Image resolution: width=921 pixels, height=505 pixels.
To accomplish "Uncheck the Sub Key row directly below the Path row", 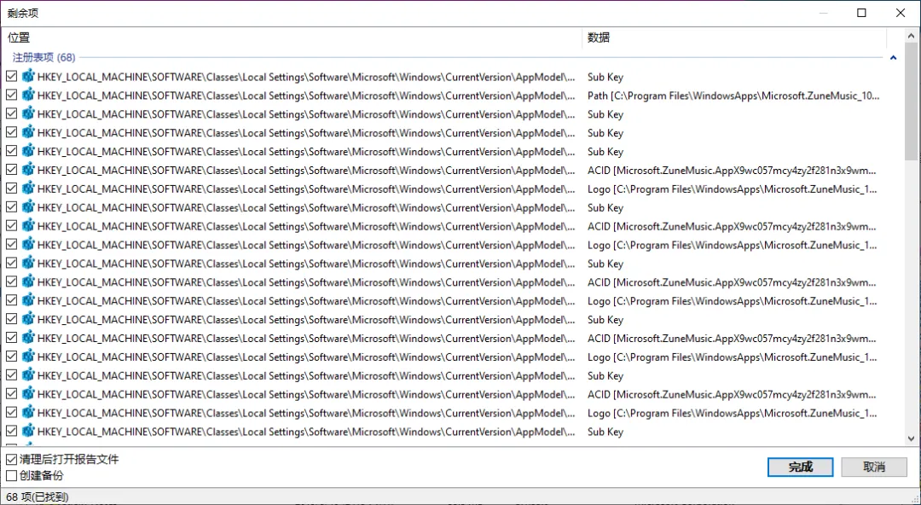I will (x=12, y=114).
